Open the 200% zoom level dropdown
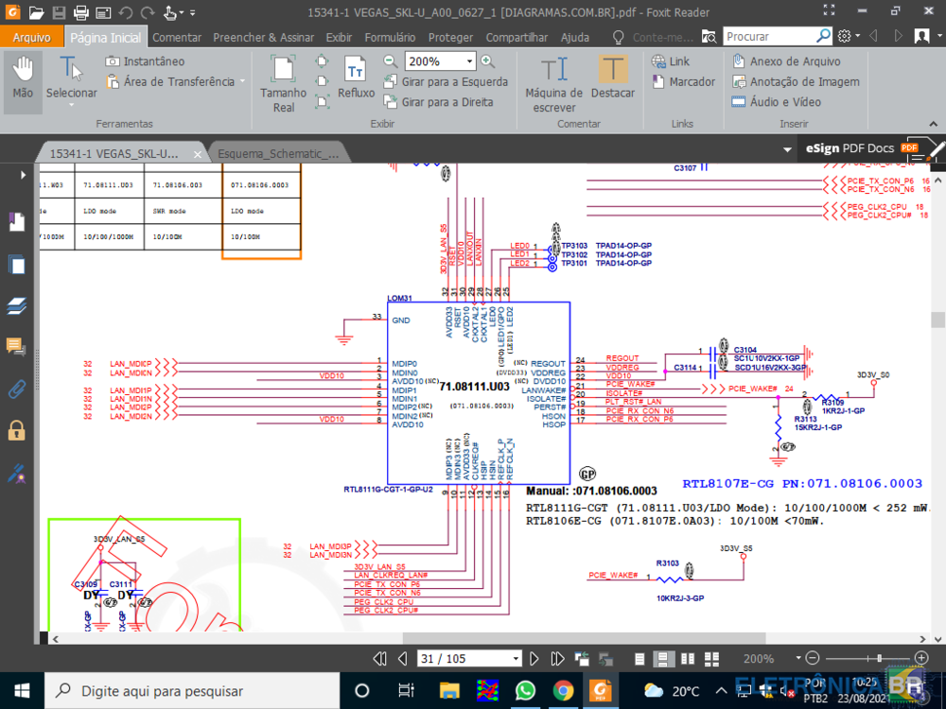The width and height of the screenshot is (946, 709). click(x=469, y=61)
